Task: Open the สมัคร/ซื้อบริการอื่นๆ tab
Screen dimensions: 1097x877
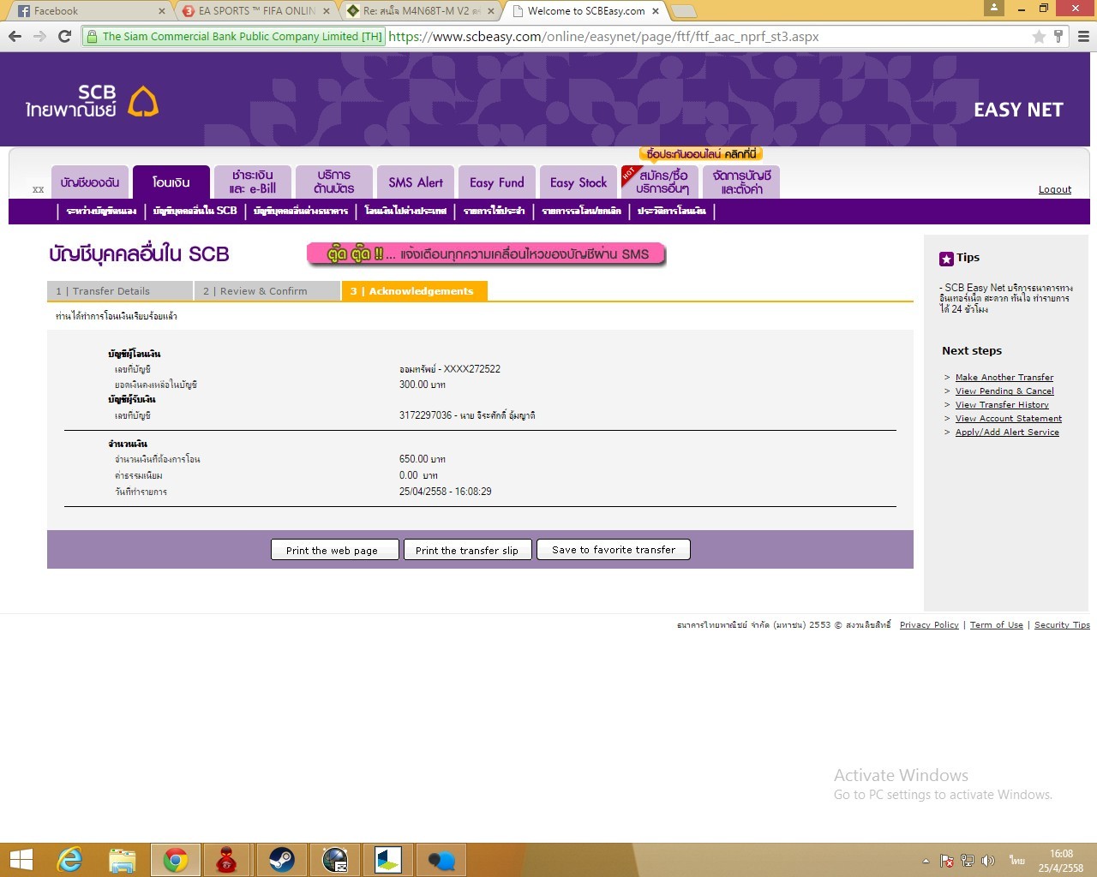Action: click(660, 182)
